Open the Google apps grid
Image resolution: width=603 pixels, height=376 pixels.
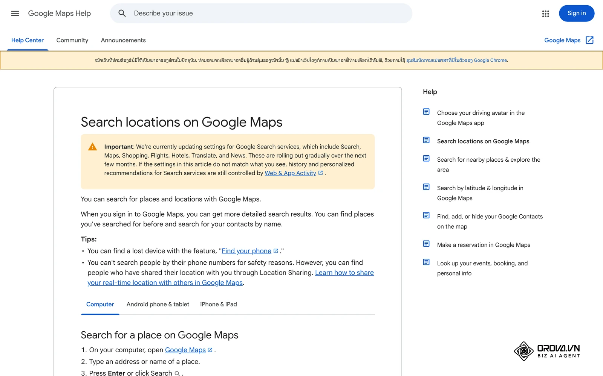coord(545,14)
